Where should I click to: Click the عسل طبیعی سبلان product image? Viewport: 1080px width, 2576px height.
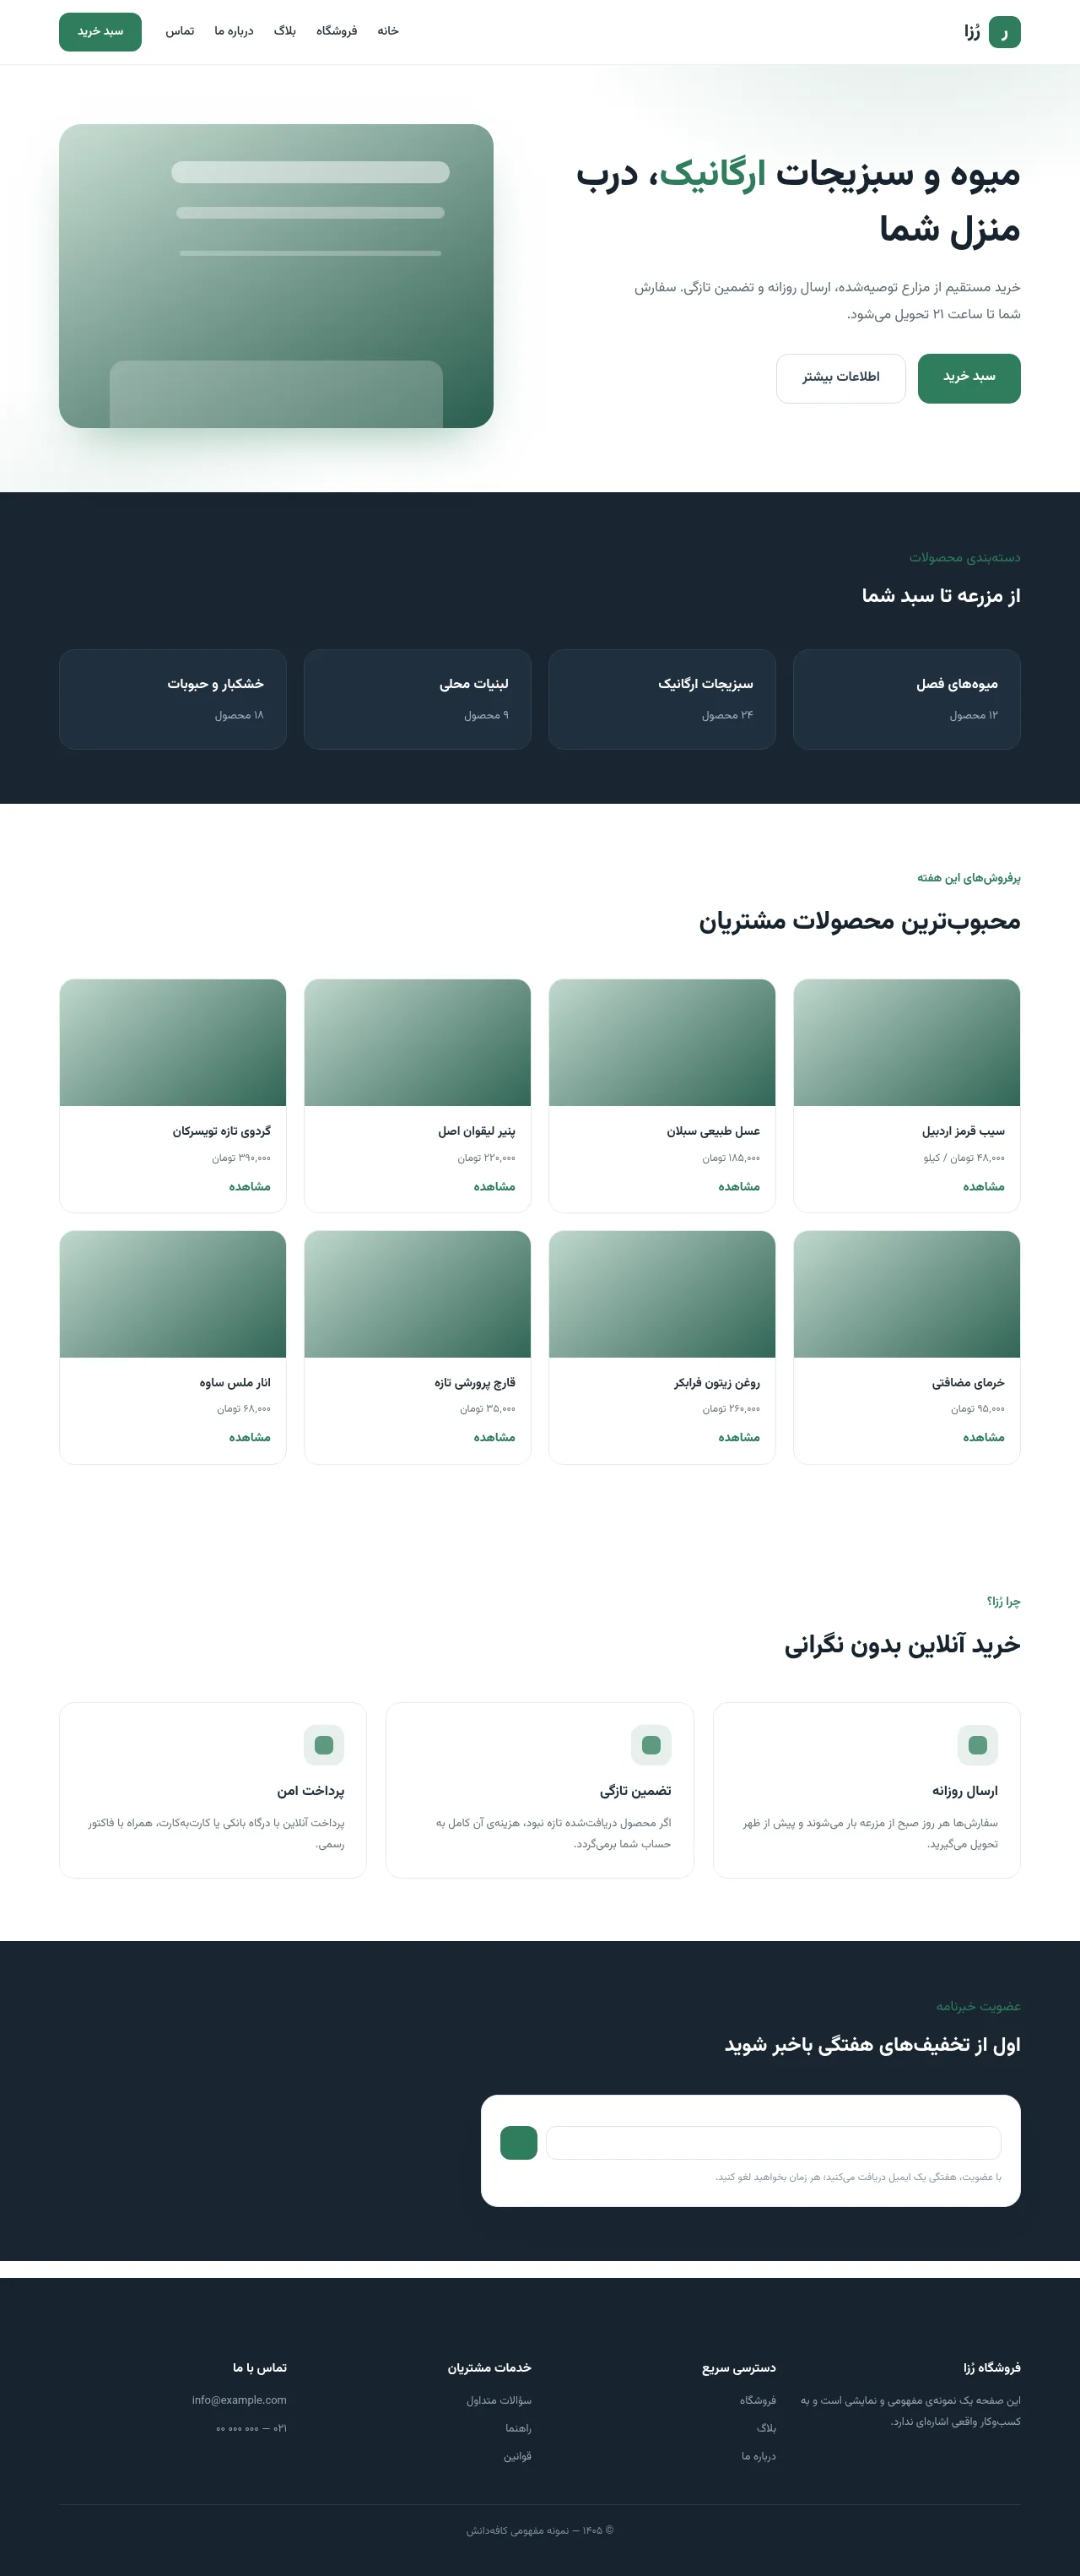point(661,1042)
